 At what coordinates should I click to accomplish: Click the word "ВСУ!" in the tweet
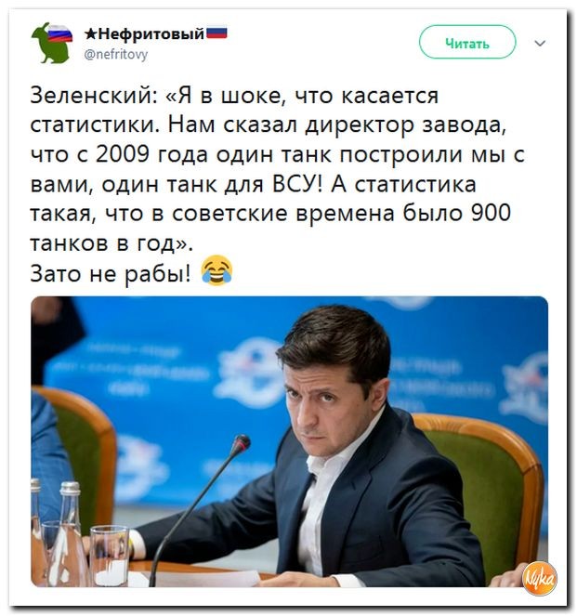[297, 184]
